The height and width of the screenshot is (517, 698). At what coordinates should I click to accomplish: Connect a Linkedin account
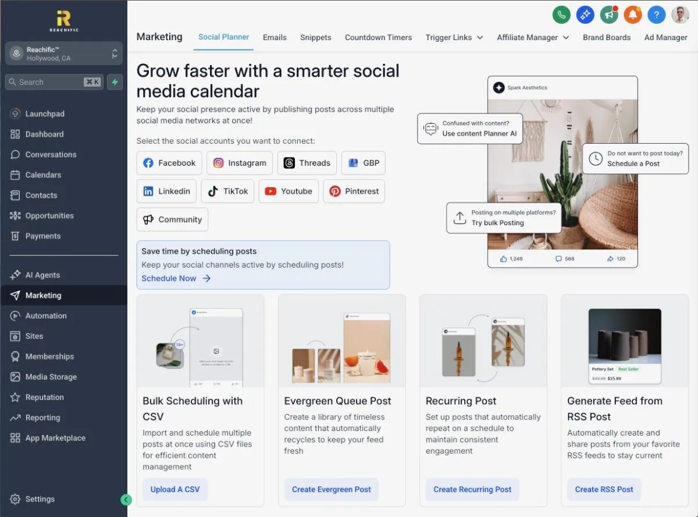[x=166, y=191]
